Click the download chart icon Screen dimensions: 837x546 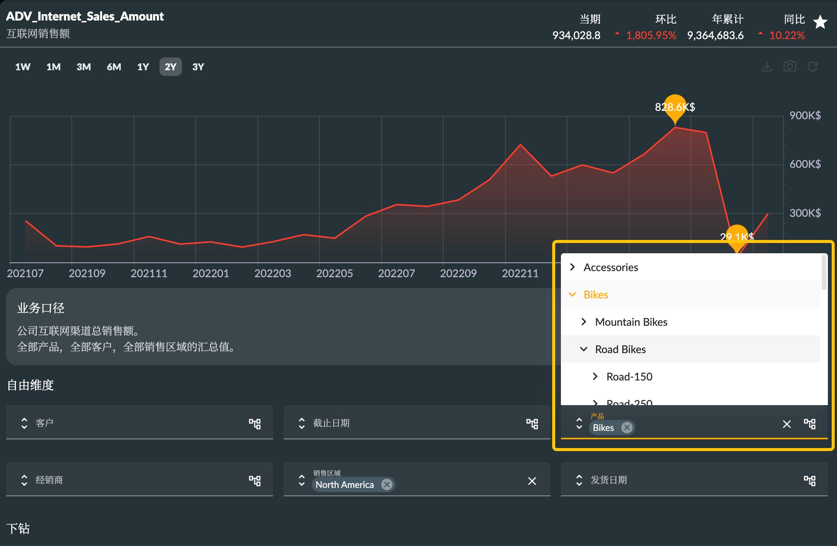[x=767, y=66]
